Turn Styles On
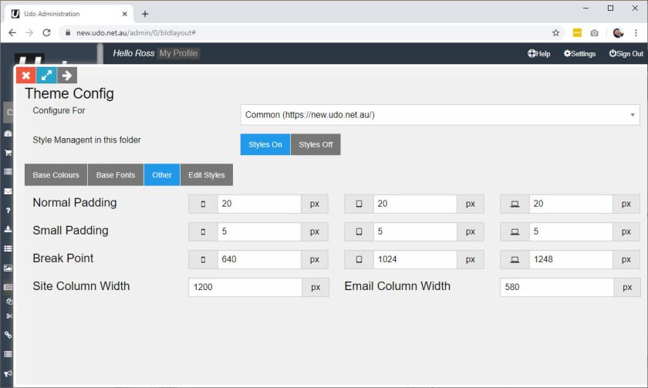Screen dimensions: 648x388 coord(265,144)
